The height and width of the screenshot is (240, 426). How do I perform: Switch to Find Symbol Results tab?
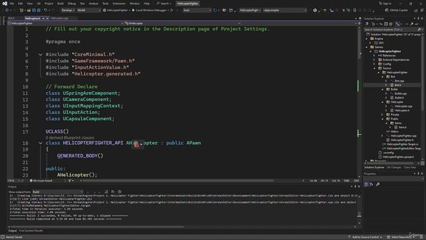(x=31, y=231)
